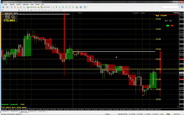
Task: Select the M15 timeframe button
Action: [42, 10]
